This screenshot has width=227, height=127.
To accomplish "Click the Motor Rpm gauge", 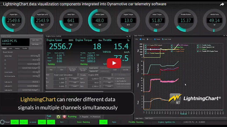I will click(x=71, y=20).
